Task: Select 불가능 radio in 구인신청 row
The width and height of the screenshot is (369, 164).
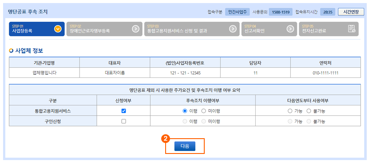Action: point(309,121)
